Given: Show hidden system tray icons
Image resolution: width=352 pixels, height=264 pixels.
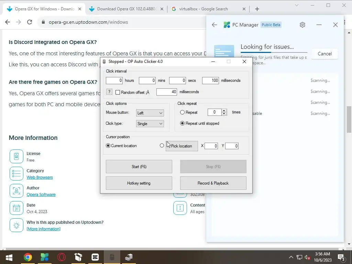Looking at the screenshot, I should click(291, 257).
